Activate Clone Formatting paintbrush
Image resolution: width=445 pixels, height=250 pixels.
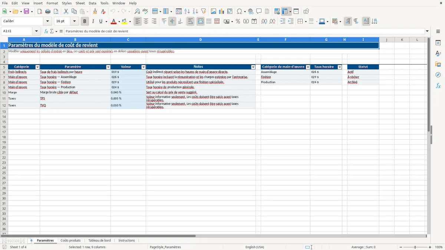[95, 11]
